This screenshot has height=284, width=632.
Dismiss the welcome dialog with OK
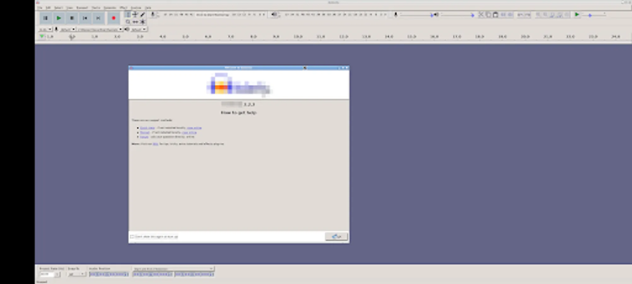click(336, 236)
